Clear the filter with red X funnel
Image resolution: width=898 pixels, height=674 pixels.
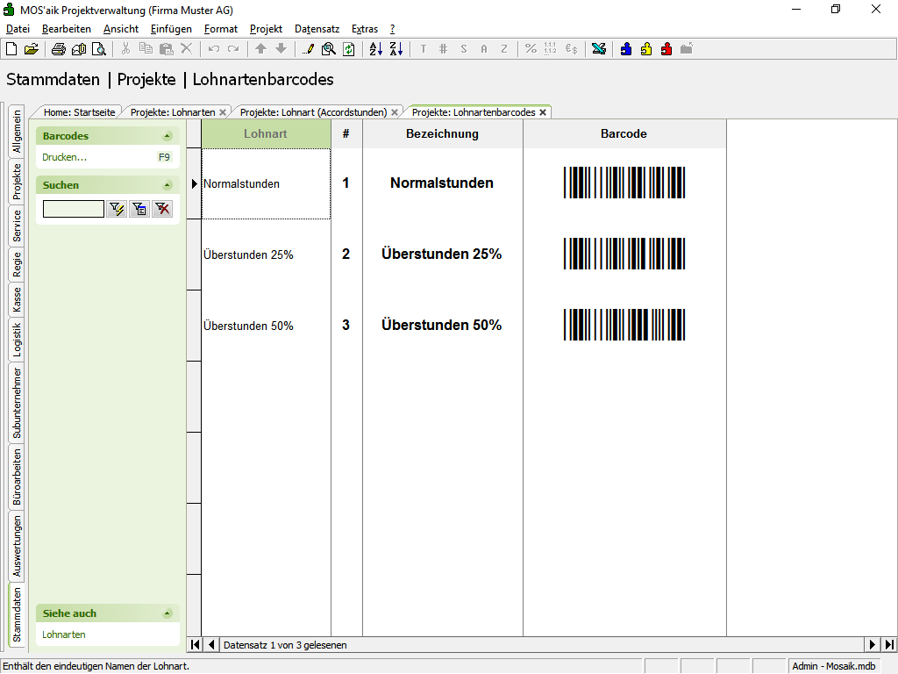point(162,209)
